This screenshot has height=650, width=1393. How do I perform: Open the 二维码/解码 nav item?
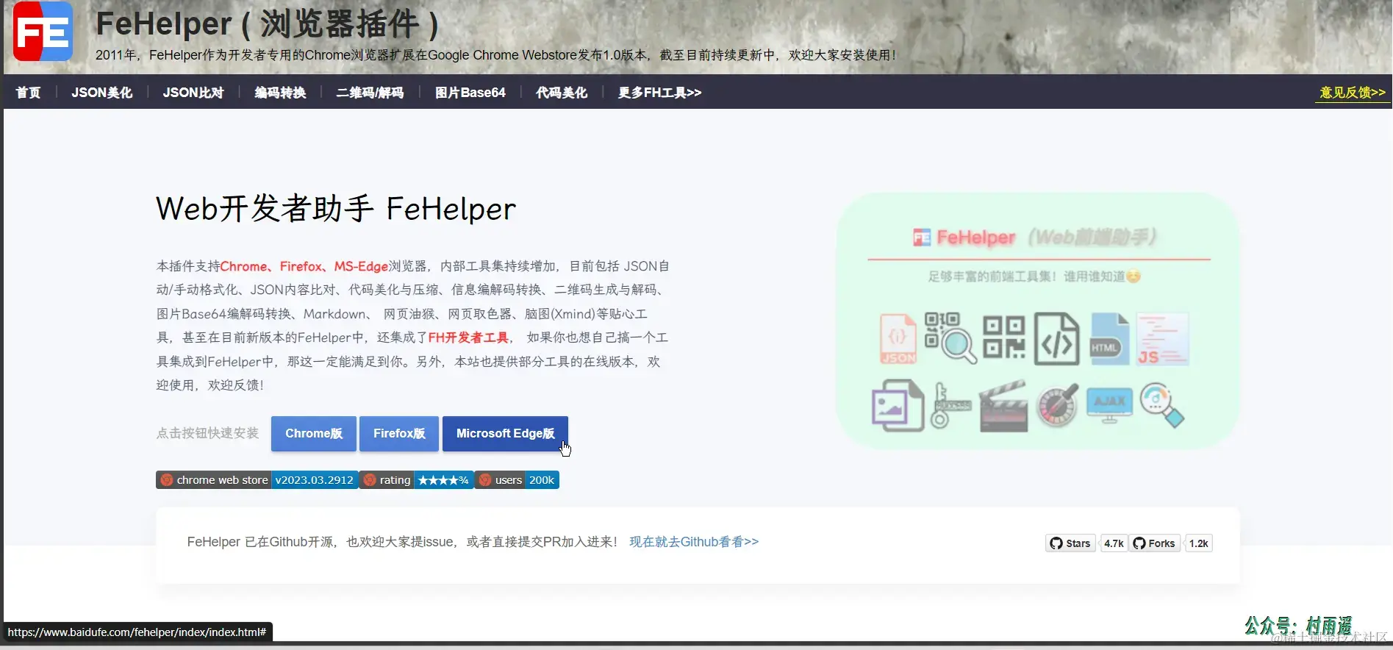(x=370, y=93)
